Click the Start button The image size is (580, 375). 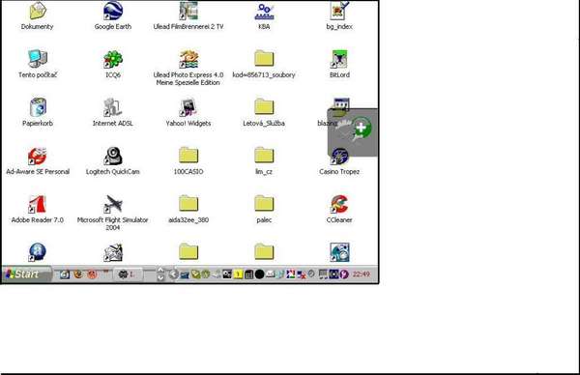click(26, 274)
